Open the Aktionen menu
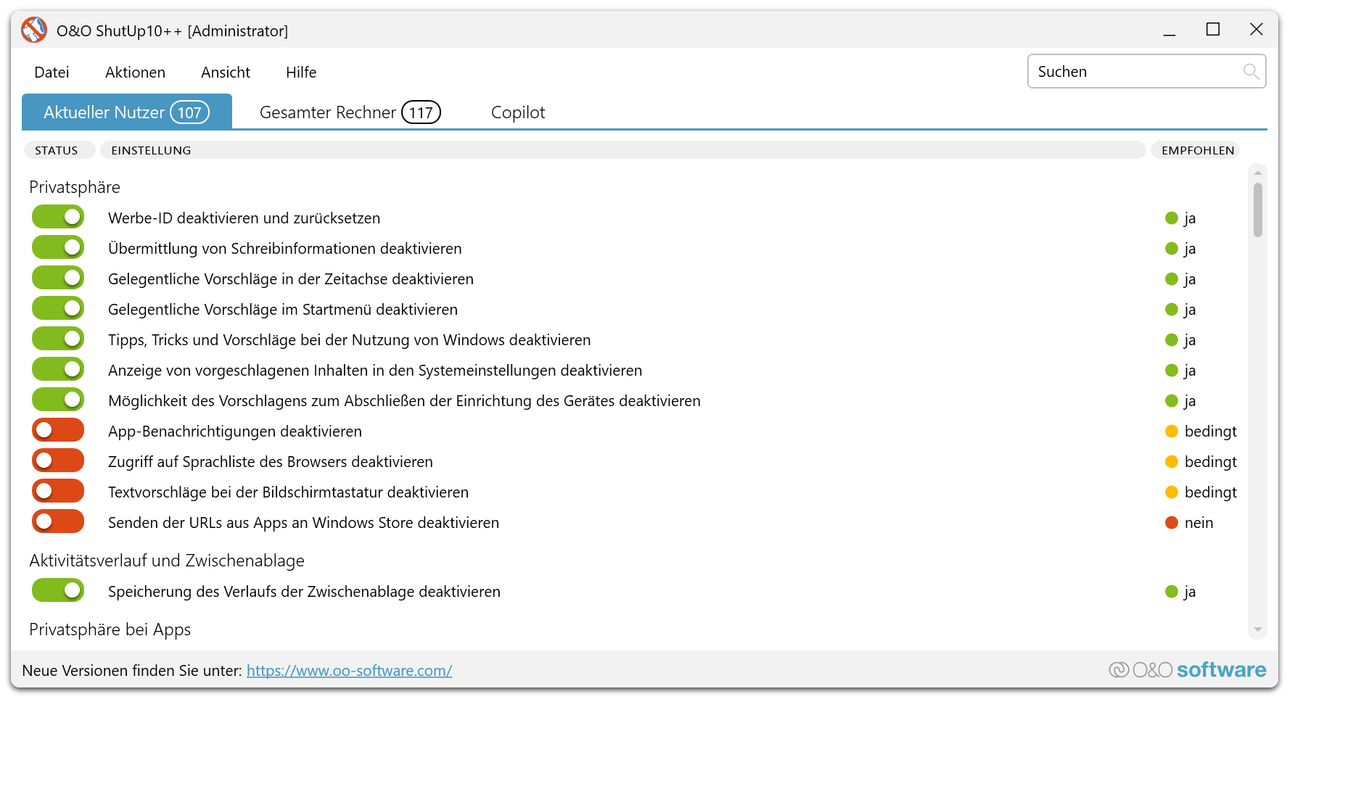This screenshot has height=797, width=1353. [135, 72]
